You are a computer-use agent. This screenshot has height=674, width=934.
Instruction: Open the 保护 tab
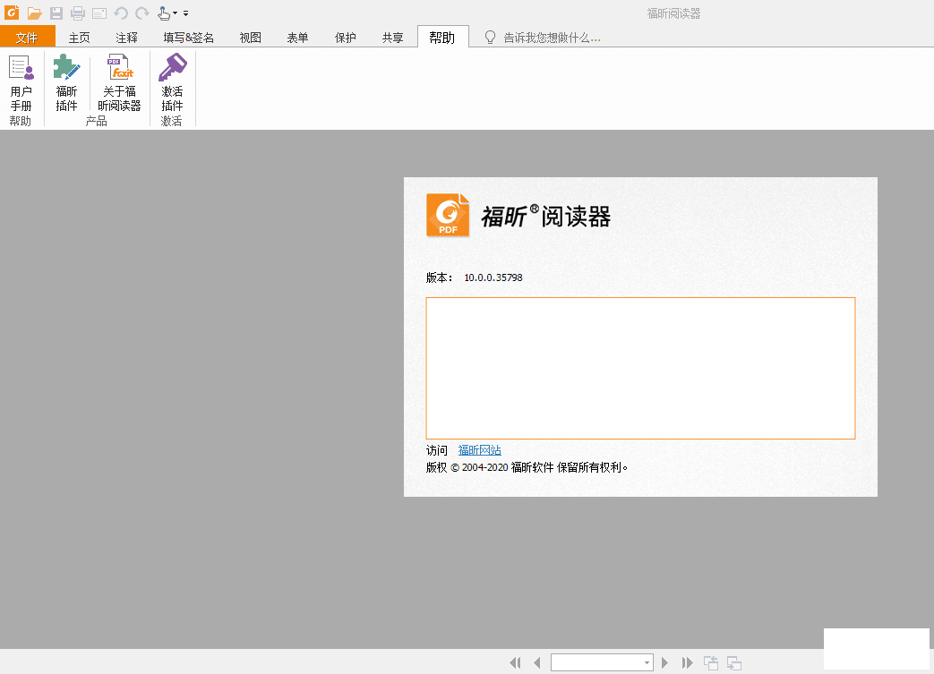pyautogui.click(x=346, y=38)
